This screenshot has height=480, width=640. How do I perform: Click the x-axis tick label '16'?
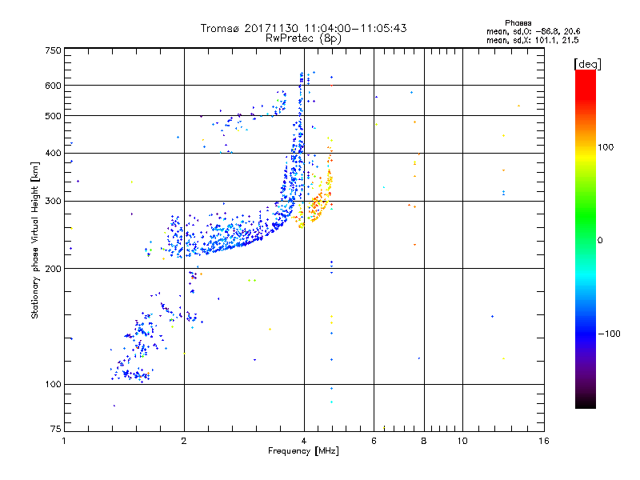544,441
